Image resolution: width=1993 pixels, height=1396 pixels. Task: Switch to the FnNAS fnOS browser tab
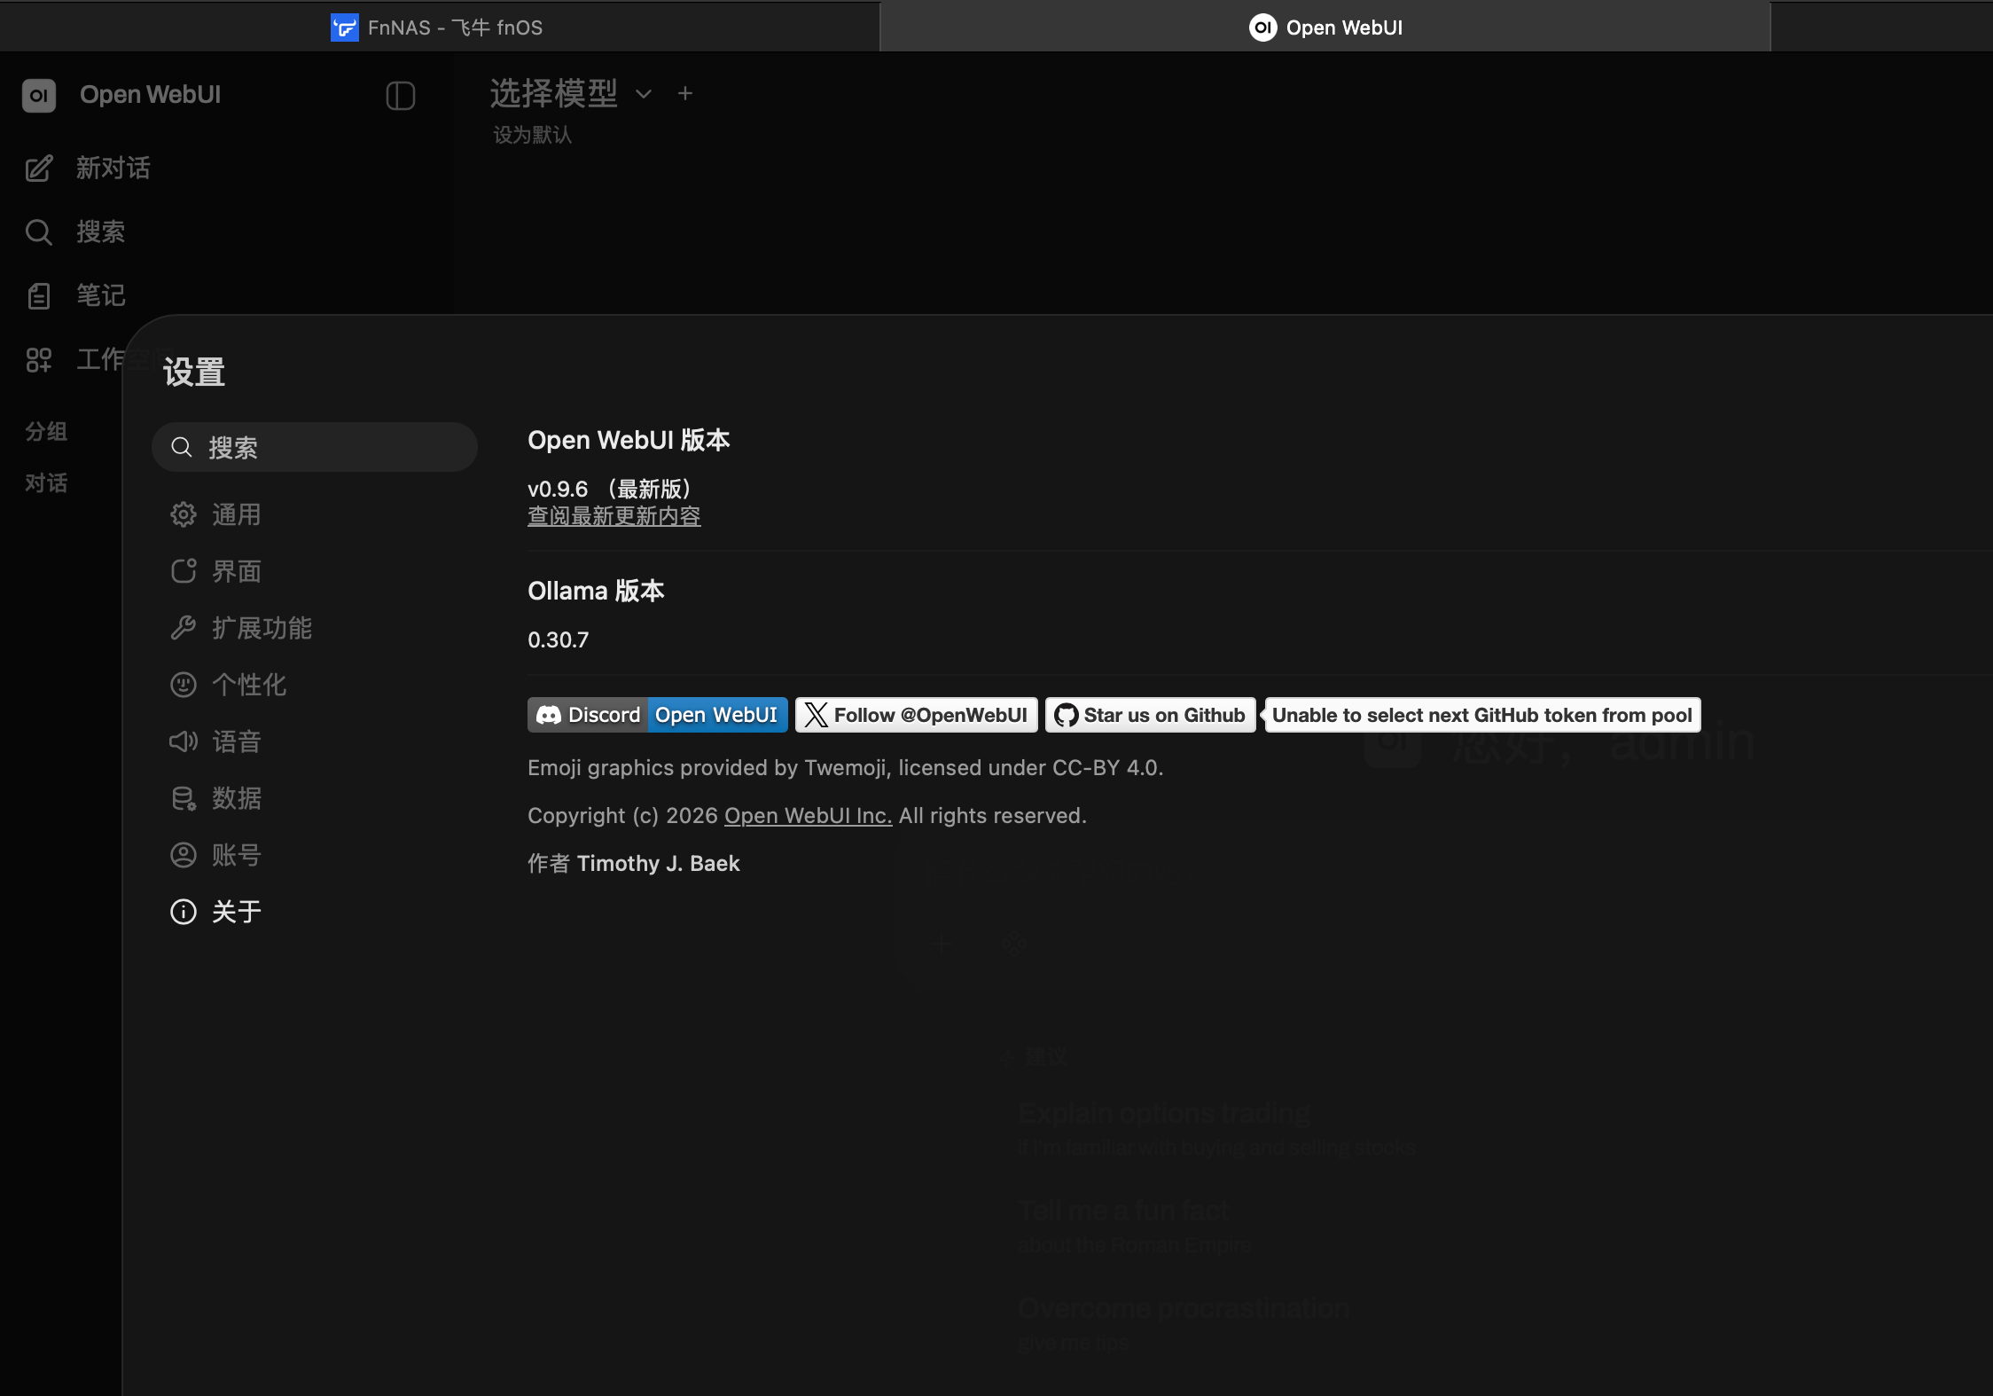438,27
